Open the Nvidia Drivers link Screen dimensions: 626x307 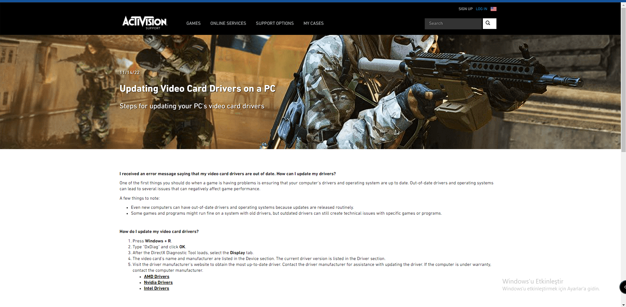click(158, 283)
